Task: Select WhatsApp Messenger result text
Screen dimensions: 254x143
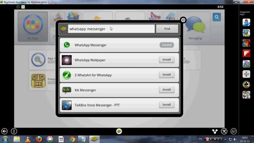Action: pos(90,45)
